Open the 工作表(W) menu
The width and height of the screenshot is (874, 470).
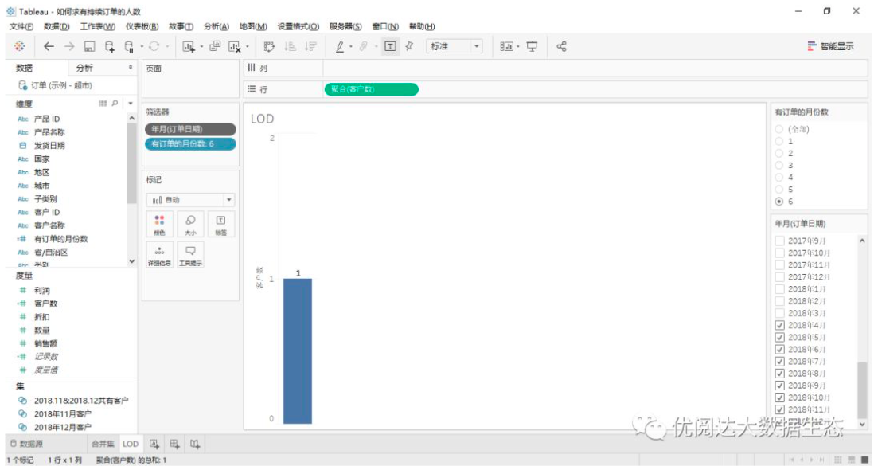(x=98, y=26)
